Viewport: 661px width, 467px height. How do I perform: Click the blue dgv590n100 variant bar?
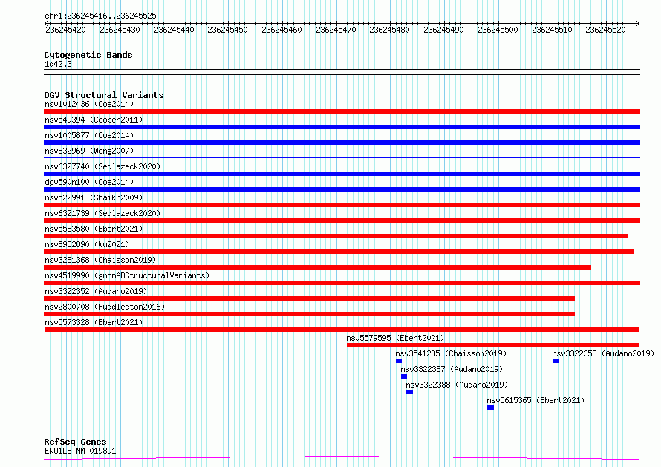coord(342,189)
